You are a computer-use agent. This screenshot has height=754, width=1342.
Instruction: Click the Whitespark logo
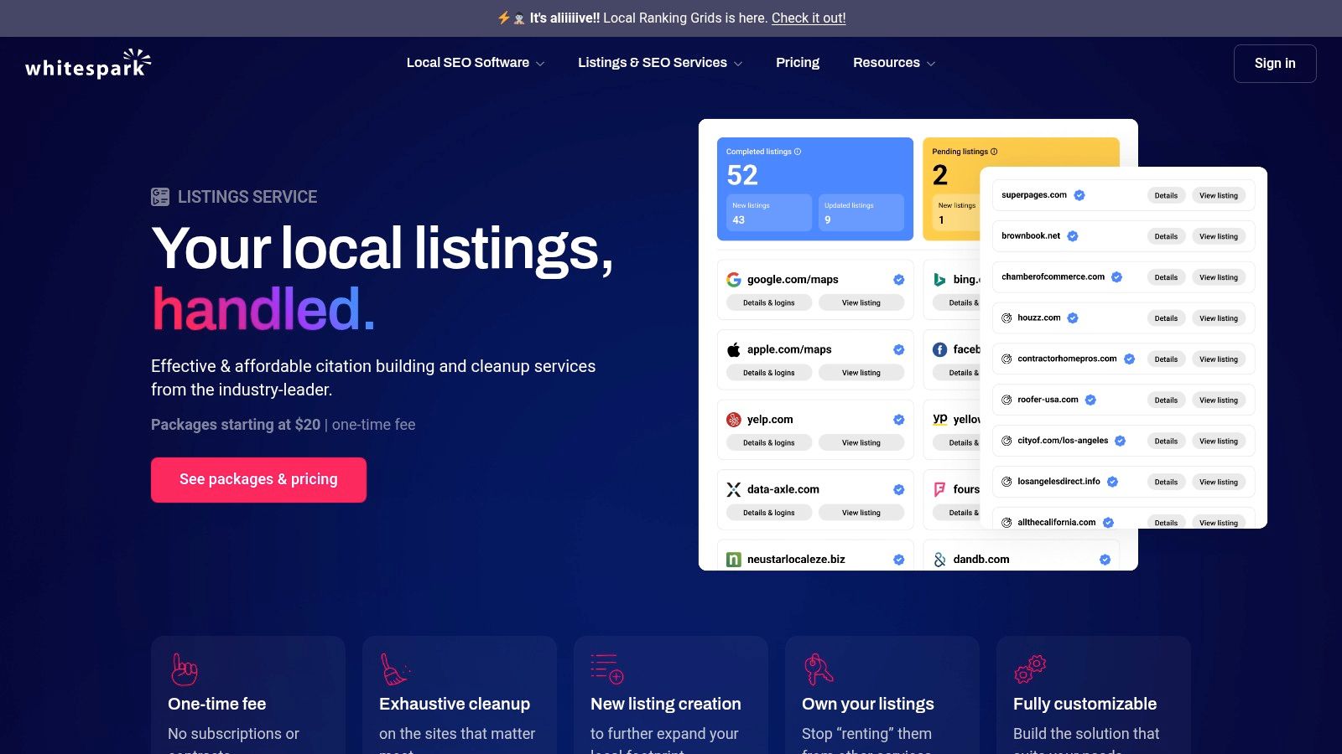[x=87, y=63]
